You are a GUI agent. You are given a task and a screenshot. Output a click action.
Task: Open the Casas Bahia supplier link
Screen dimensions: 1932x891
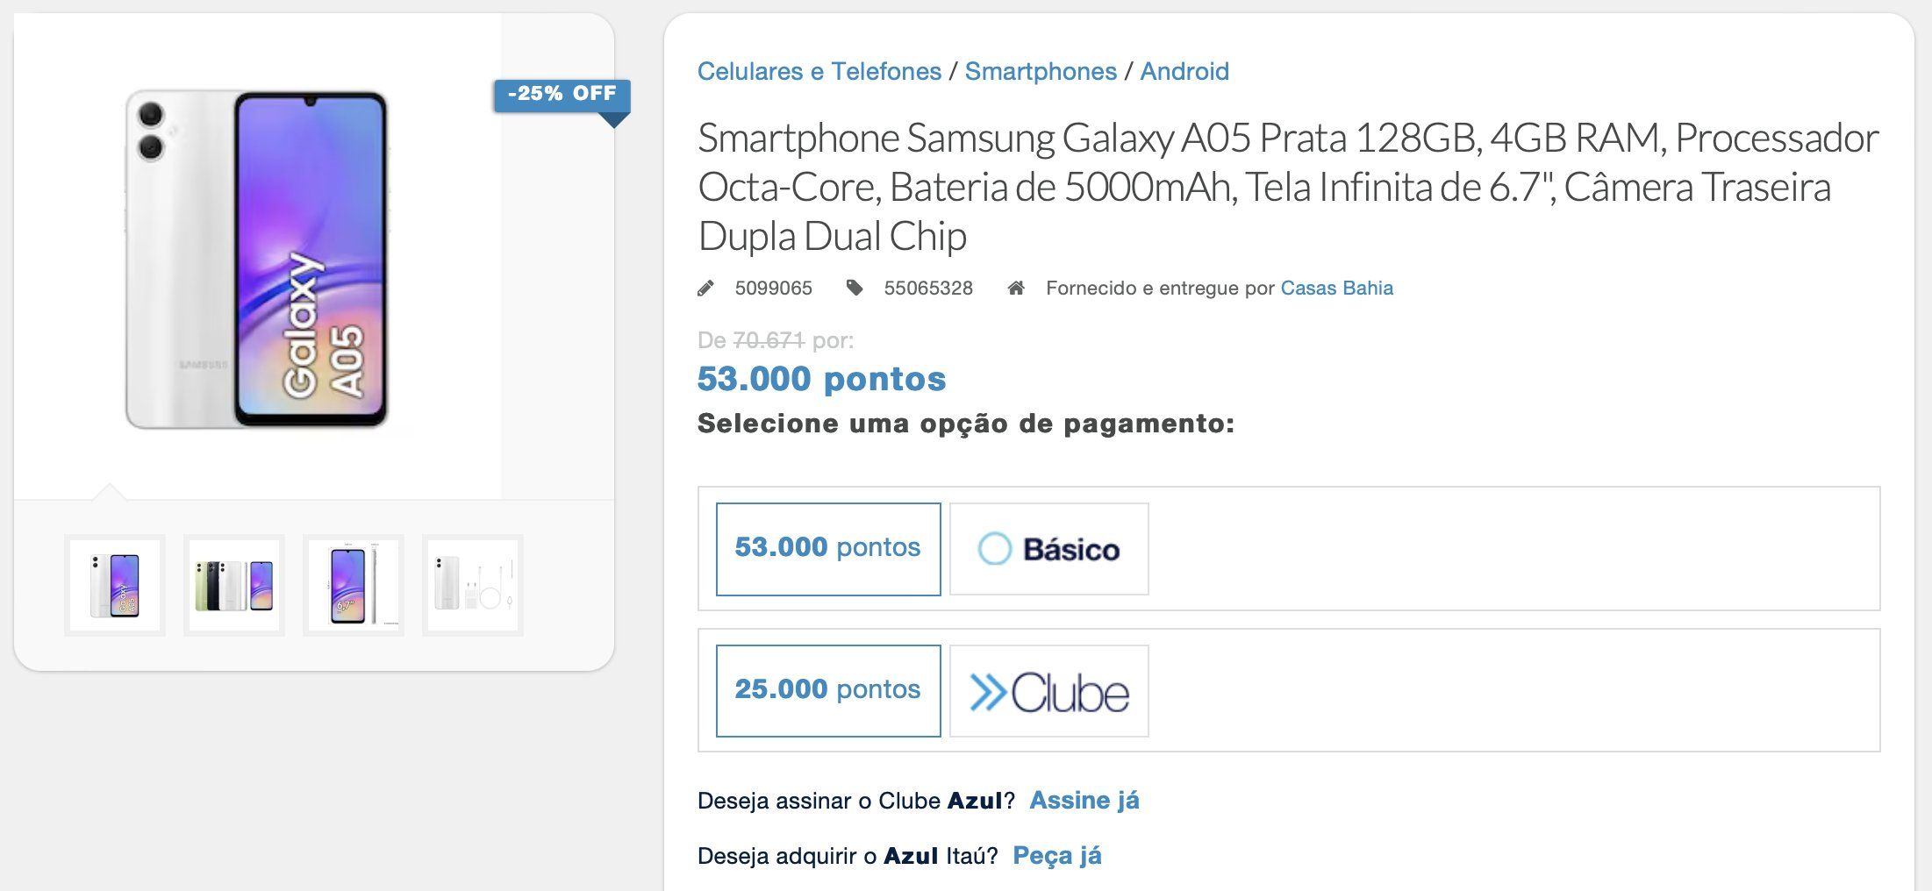(1336, 288)
